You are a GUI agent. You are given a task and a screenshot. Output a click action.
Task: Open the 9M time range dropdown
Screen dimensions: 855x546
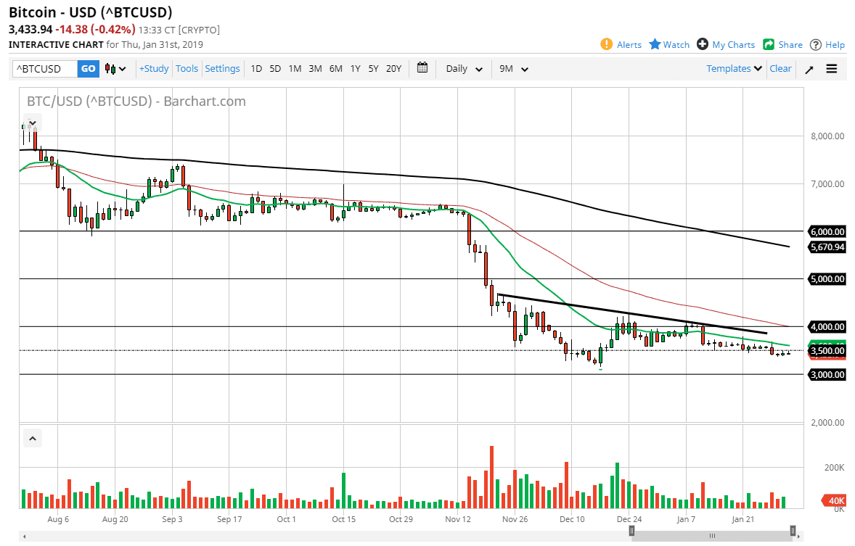[512, 68]
